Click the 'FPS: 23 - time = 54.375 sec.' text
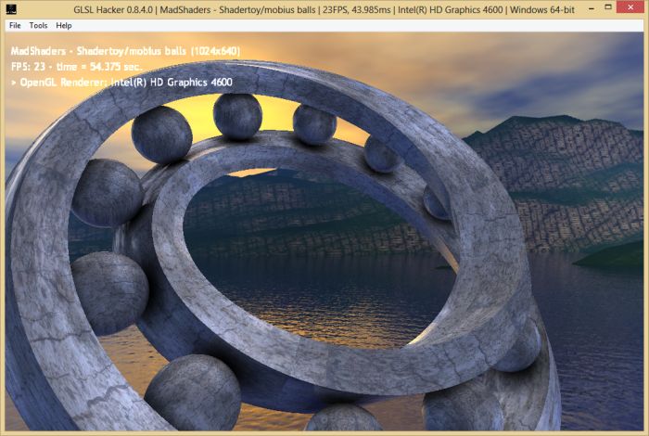 click(x=77, y=66)
